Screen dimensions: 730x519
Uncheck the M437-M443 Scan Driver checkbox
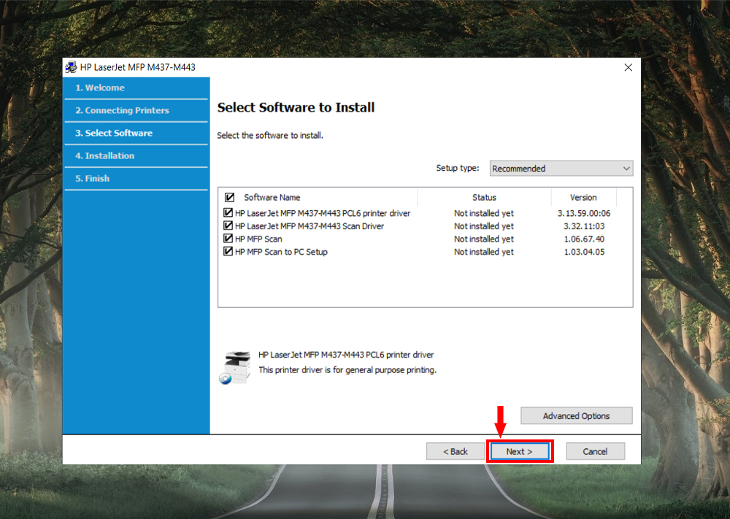(x=228, y=226)
